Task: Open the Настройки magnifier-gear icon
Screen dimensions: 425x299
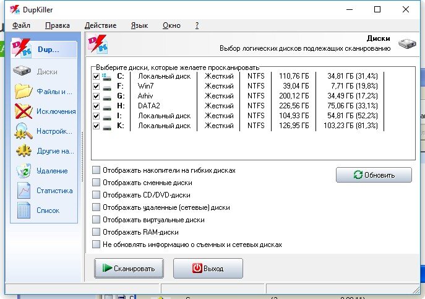Action: [24, 131]
